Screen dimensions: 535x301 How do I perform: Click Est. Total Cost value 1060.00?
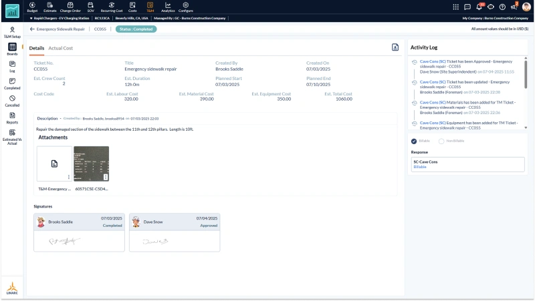(344, 99)
